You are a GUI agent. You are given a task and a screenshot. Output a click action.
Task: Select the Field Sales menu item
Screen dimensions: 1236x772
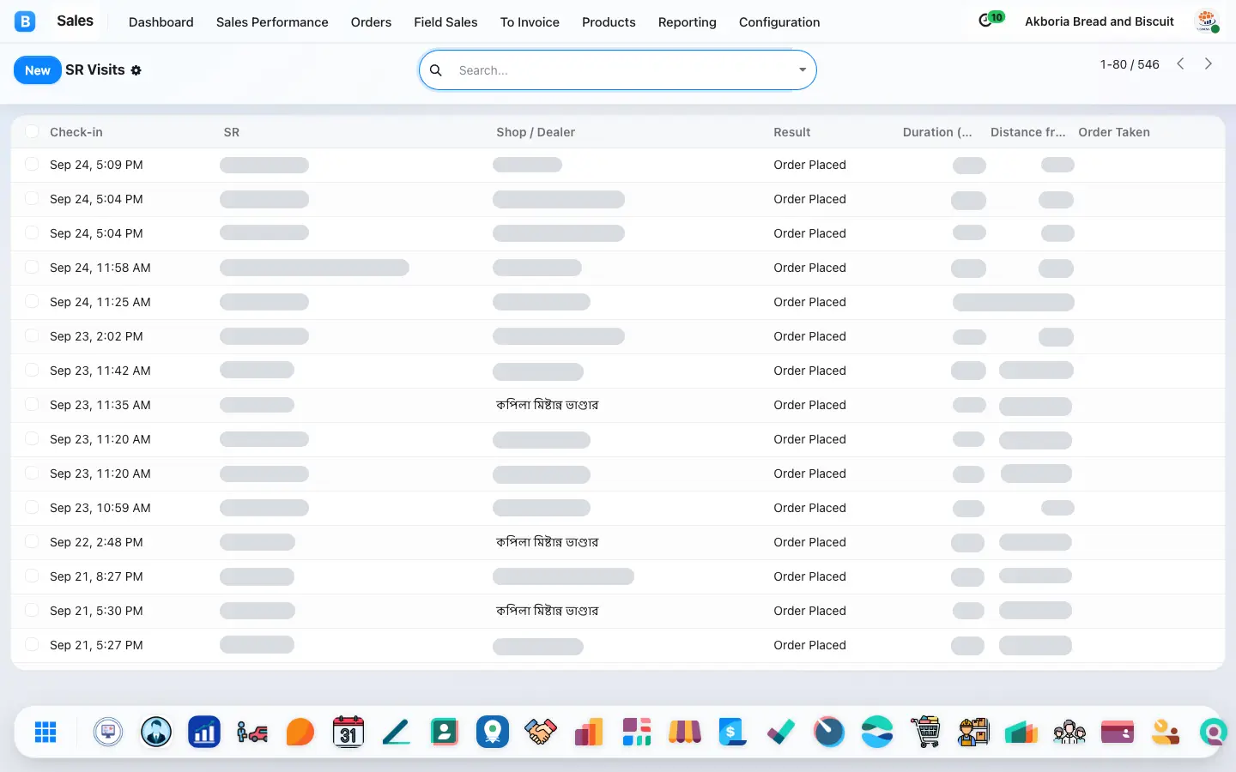(445, 22)
